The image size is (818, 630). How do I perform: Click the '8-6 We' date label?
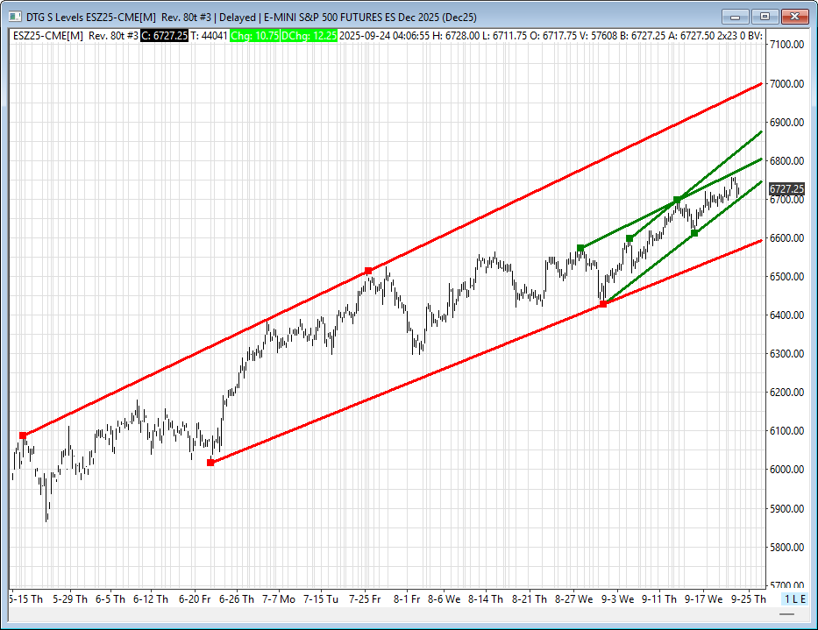tap(444, 599)
